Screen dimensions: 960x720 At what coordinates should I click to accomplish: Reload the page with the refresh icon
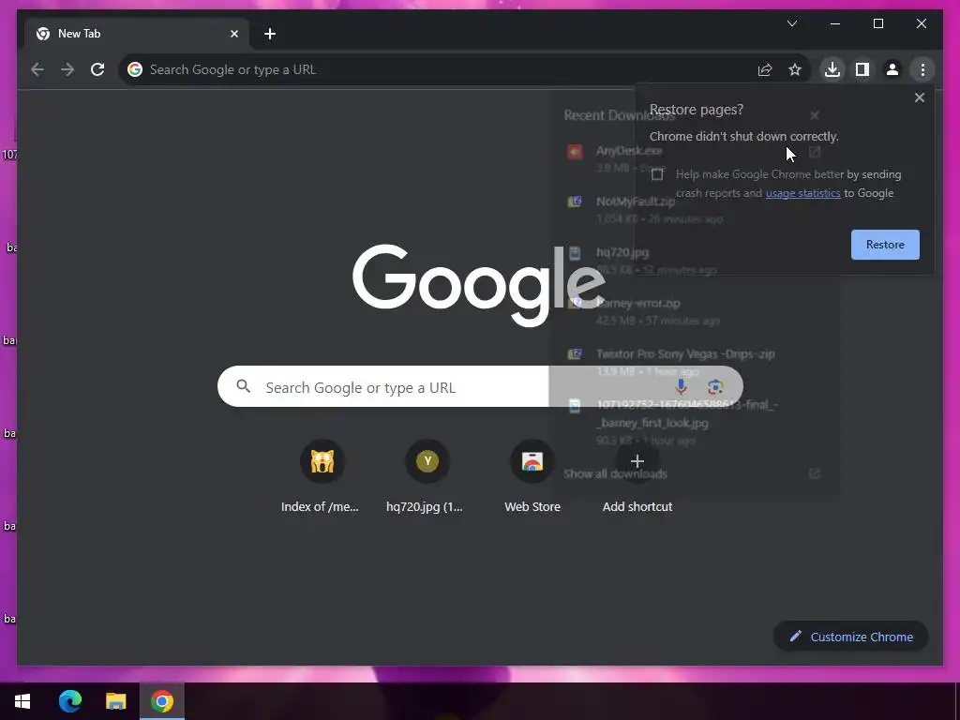[x=97, y=69]
